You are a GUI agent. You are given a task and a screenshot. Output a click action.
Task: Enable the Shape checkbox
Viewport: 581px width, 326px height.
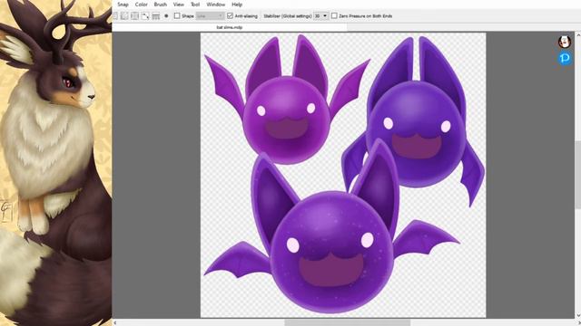click(x=177, y=16)
